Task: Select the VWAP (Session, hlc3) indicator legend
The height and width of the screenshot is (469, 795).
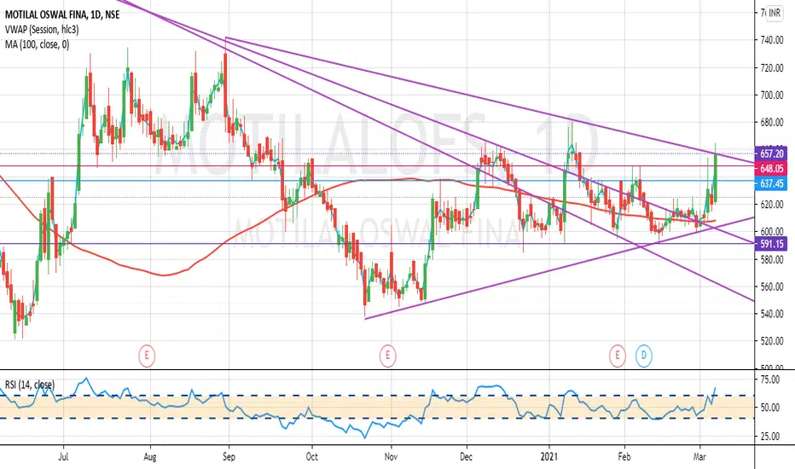Action: pyautogui.click(x=42, y=29)
